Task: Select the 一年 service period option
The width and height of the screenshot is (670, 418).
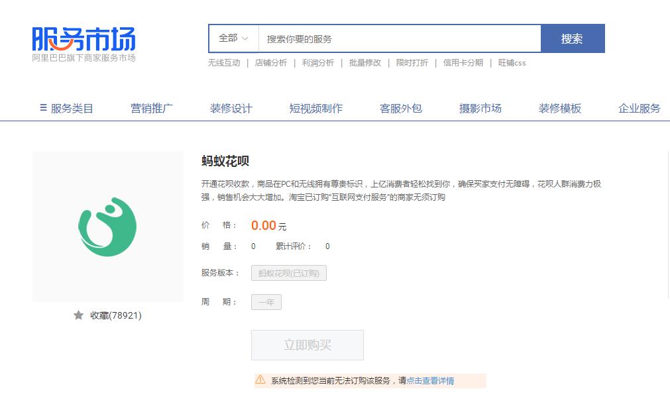Action: [x=266, y=302]
